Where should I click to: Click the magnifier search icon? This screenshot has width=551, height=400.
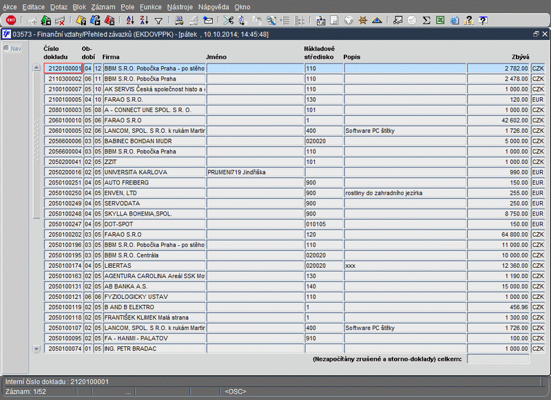point(271,21)
